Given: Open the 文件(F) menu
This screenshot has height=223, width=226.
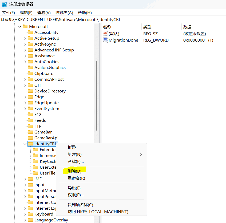Looking at the screenshot, I should [x=9, y=13].
